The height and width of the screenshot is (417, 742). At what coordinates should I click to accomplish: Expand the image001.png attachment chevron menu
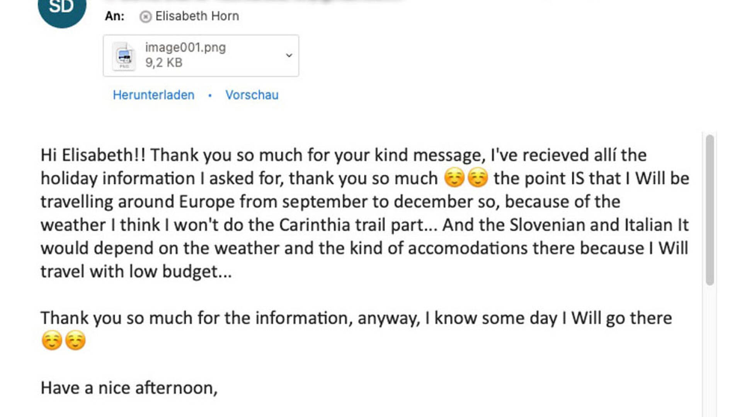[x=289, y=56]
